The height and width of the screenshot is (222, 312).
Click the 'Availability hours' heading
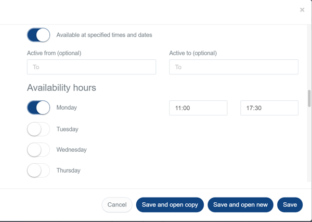click(61, 88)
